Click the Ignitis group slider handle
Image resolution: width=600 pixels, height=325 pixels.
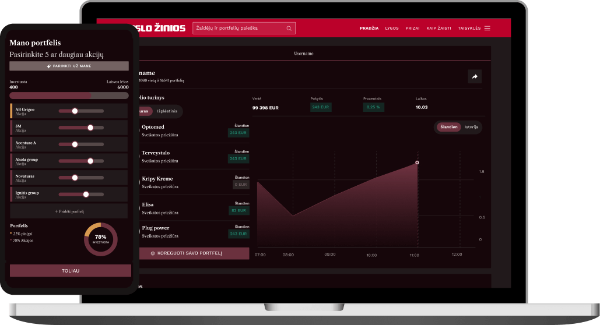click(86, 195)
